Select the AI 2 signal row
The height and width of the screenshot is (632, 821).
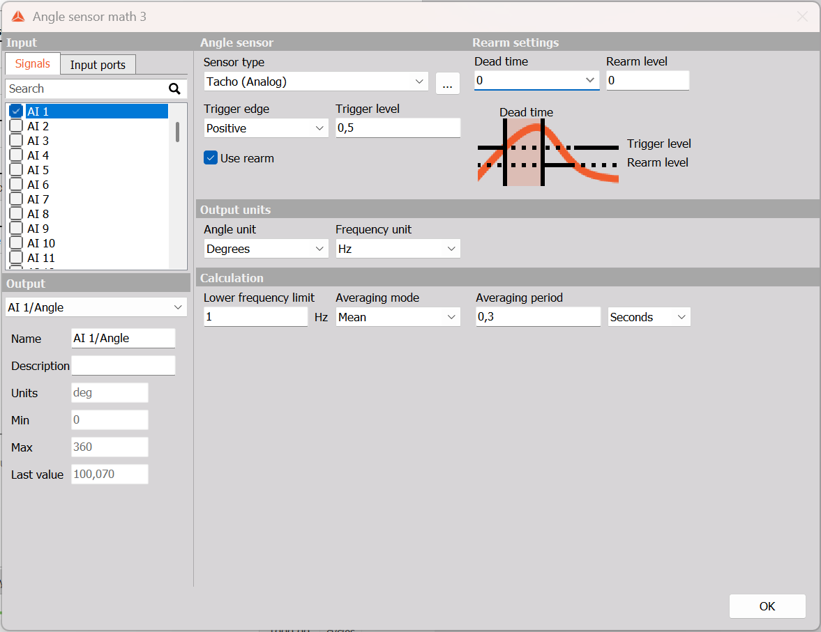[96, 125]
